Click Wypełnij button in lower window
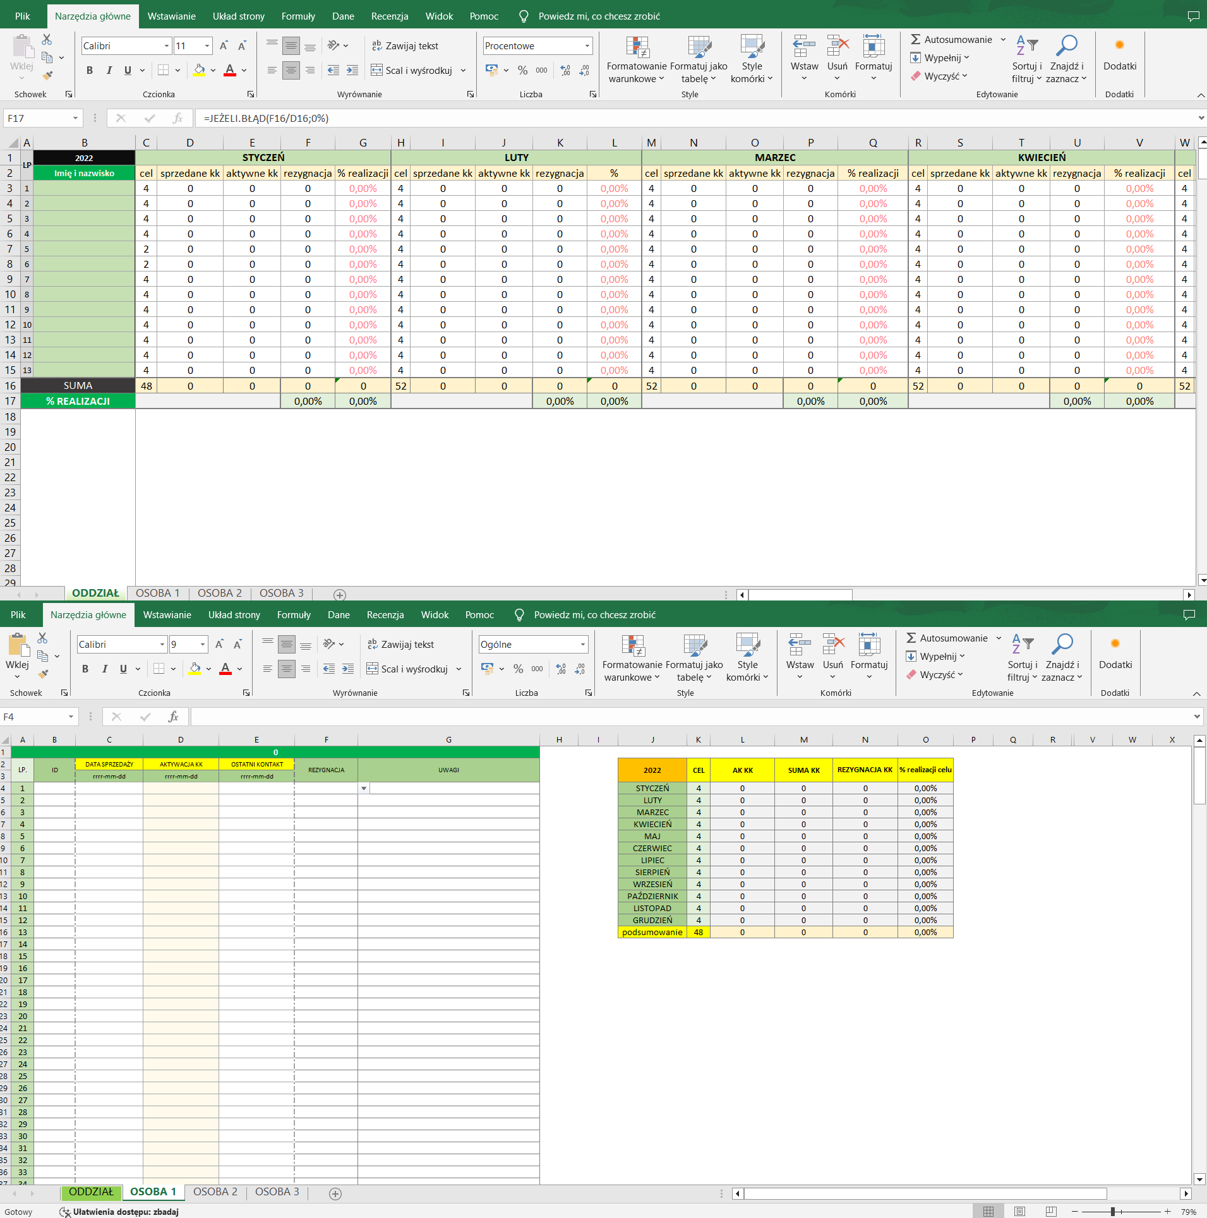 point(935,656)
